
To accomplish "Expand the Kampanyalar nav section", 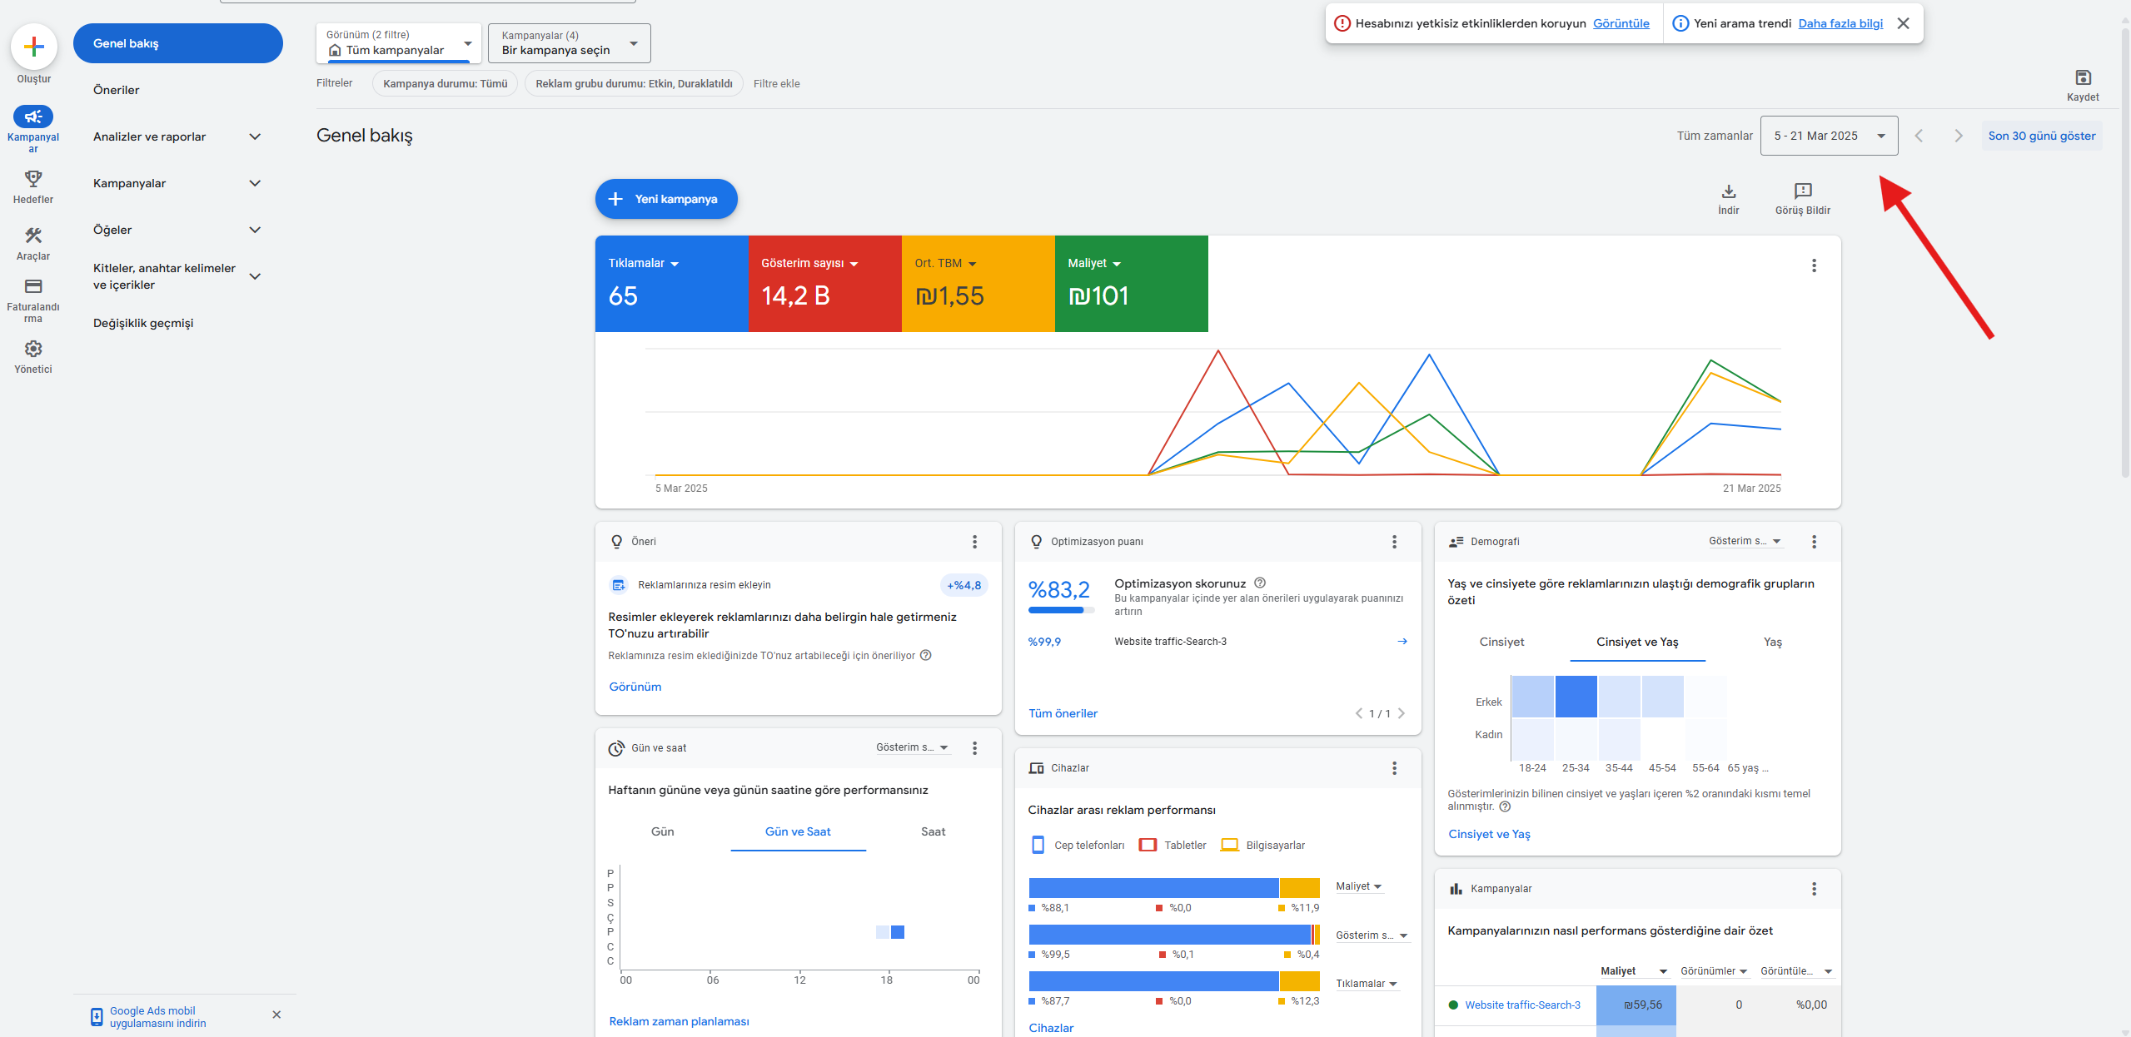I will [x=255, y=183].
